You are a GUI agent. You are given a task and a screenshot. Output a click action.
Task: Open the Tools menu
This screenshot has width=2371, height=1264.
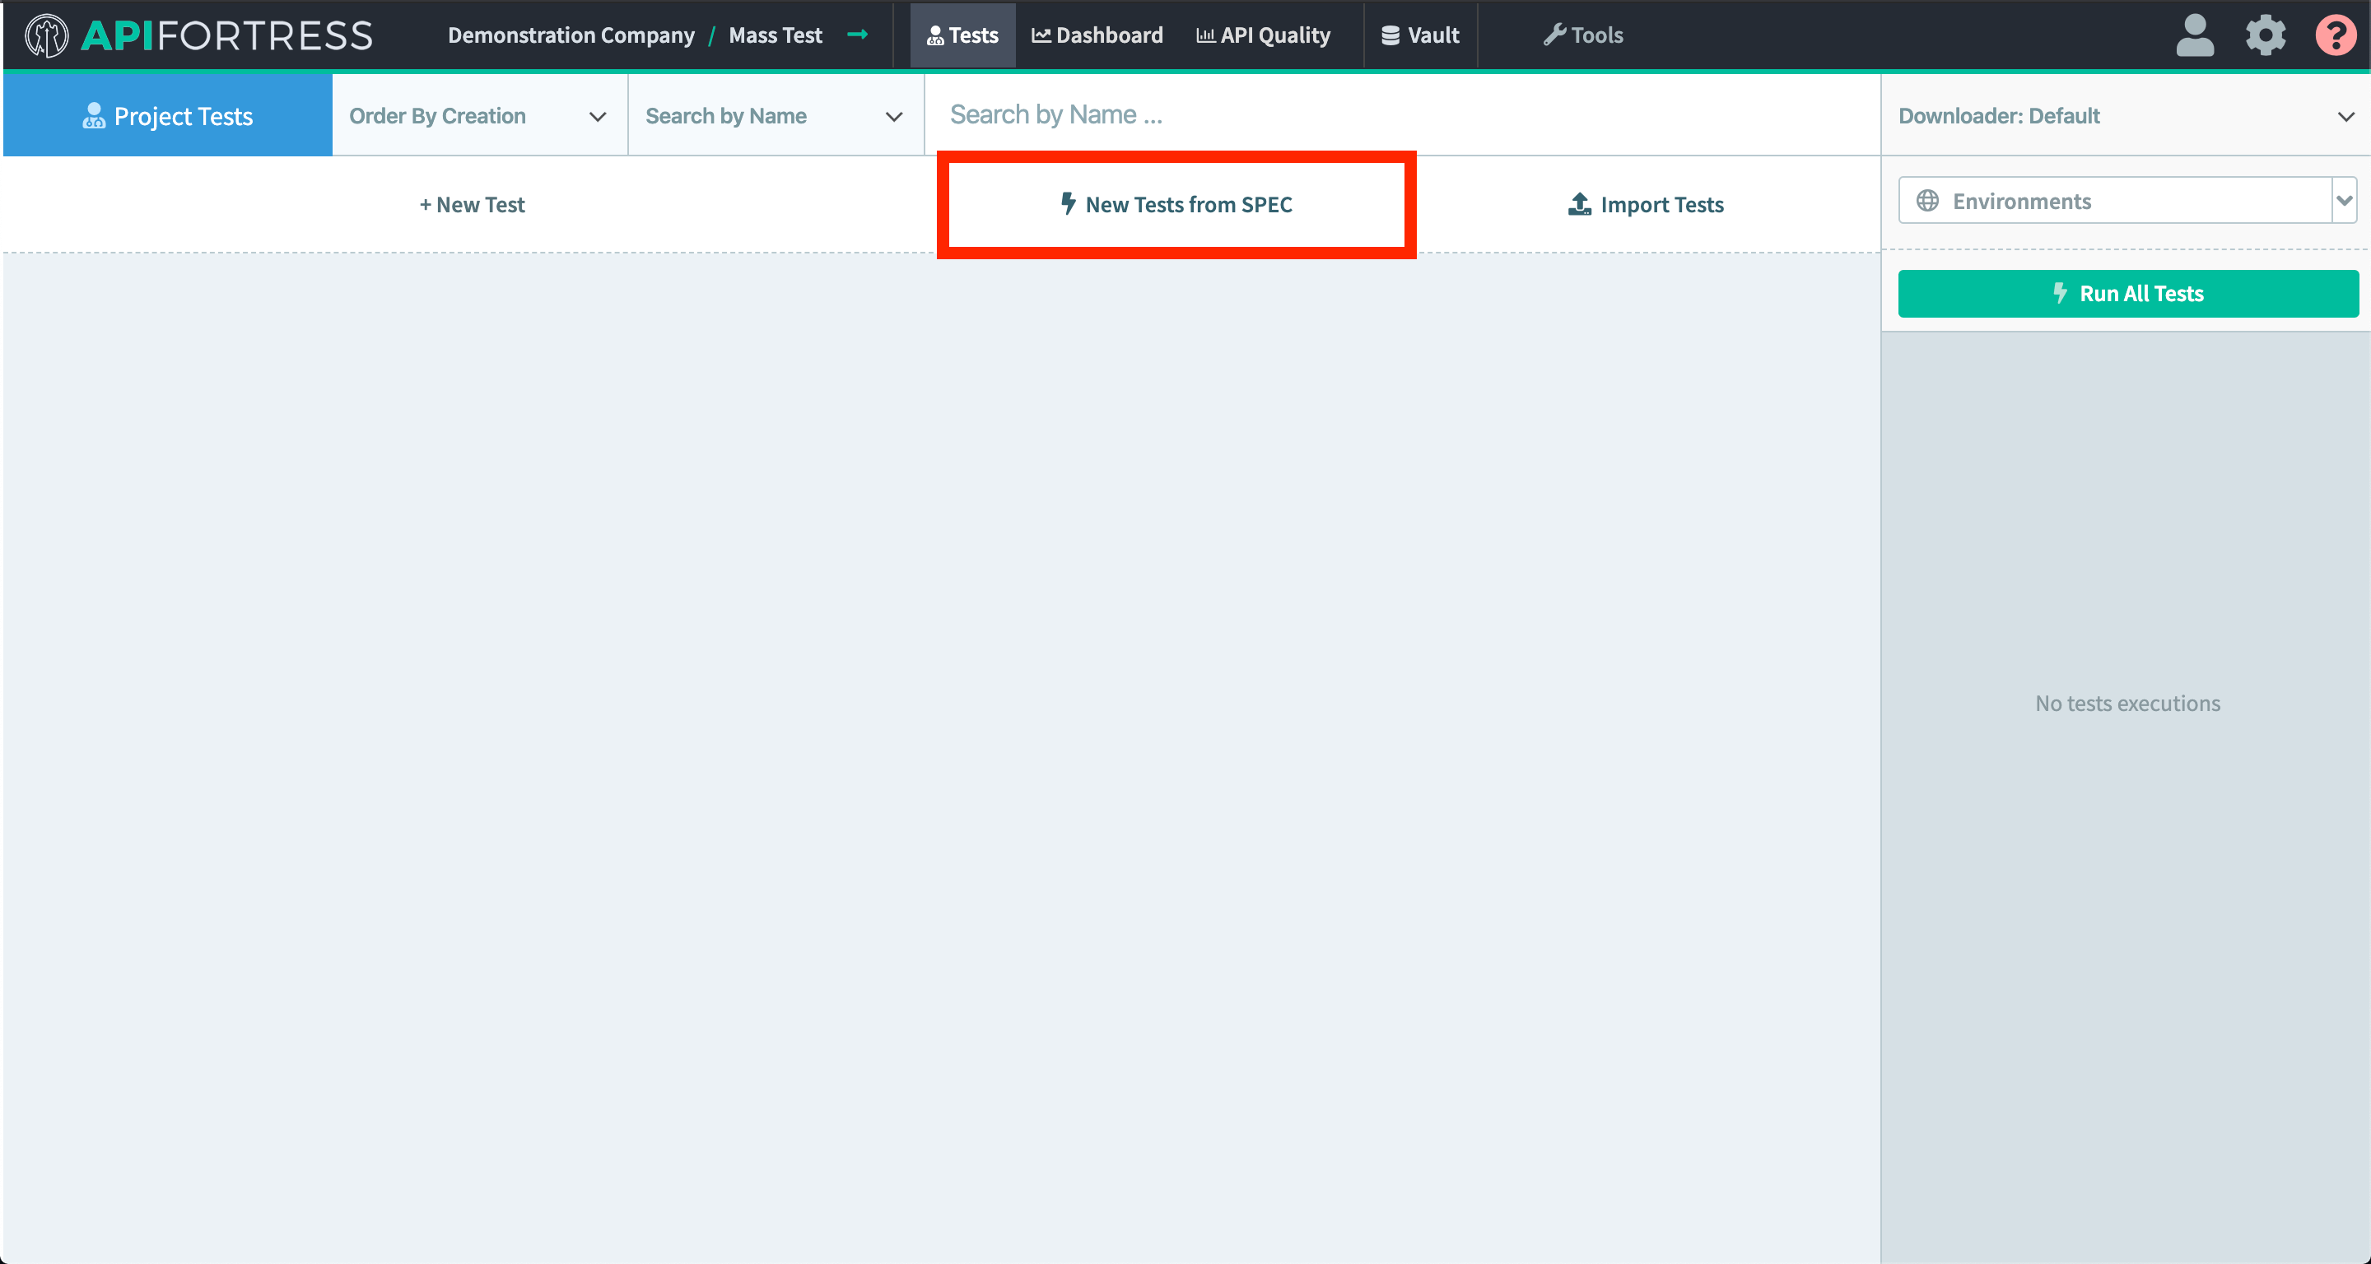tap(1583, 36)
